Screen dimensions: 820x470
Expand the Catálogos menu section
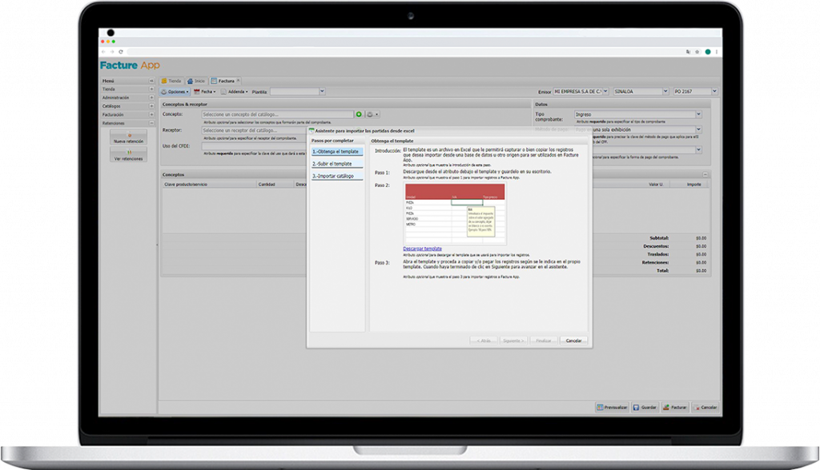[153, 106]
